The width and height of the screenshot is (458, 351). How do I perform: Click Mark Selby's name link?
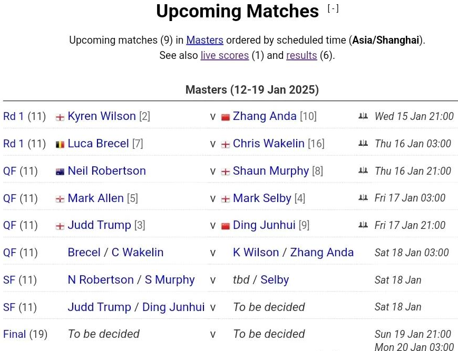tap(262, 198)
